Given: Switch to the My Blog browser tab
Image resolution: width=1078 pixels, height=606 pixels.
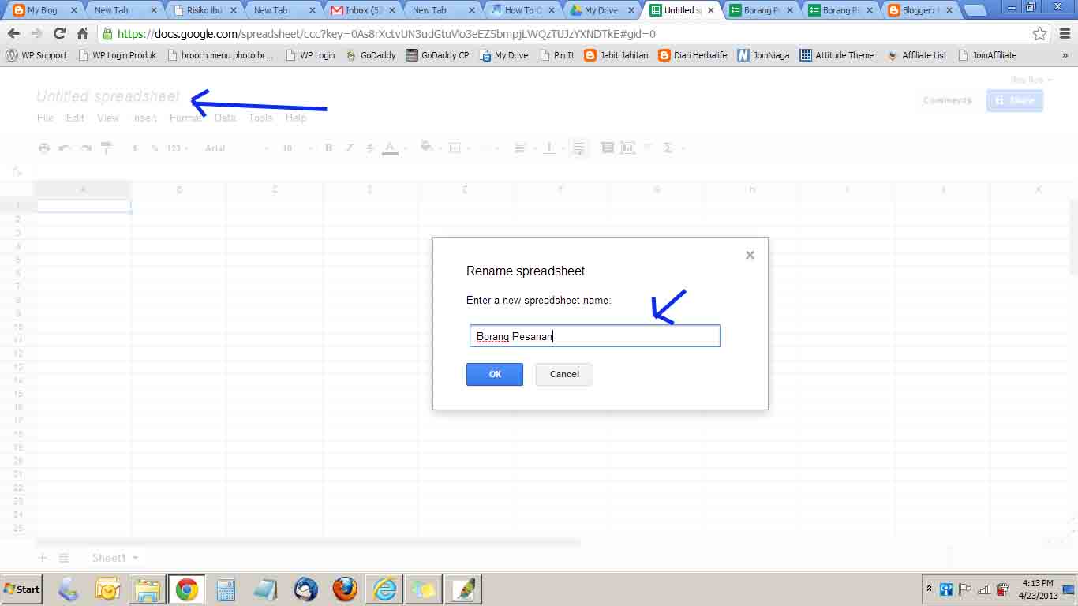Looking at the screenshot, I should pyautogui.click(x=43, y=10).
